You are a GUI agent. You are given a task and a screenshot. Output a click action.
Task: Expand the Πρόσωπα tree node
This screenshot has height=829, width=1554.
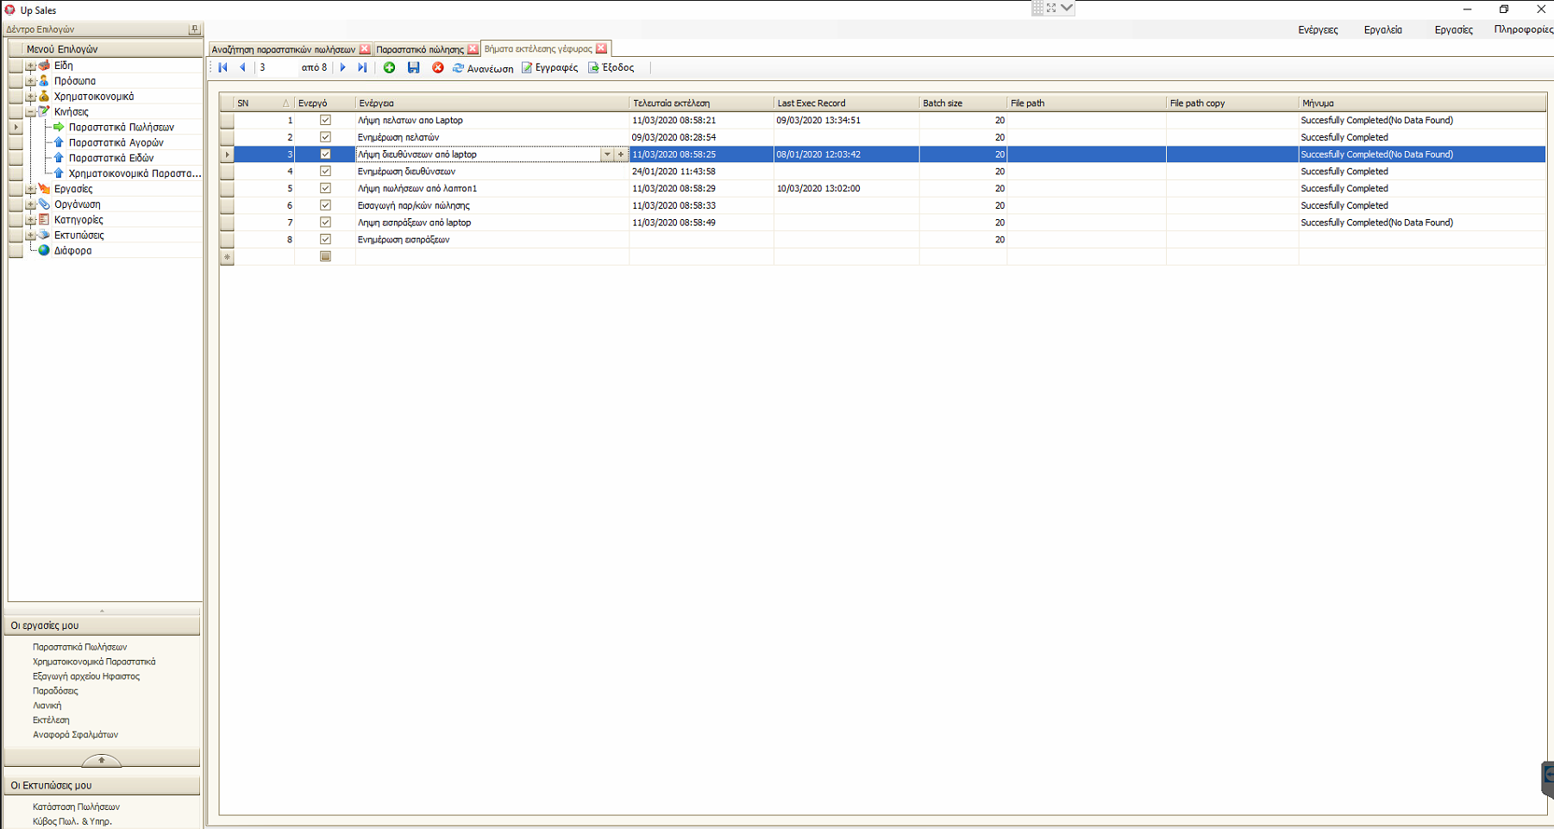tap(30, 81)
